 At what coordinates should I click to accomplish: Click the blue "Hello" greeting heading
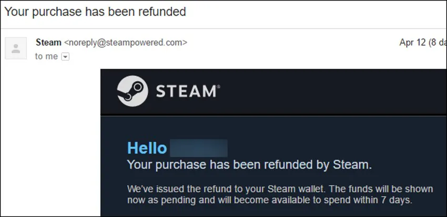(x=147, y=148)
